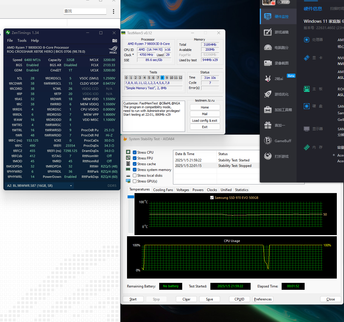The width and height of the screenshot is (344, 322).
Task: Open the 硬件信息 tab
Action: [x=313, y=9]
